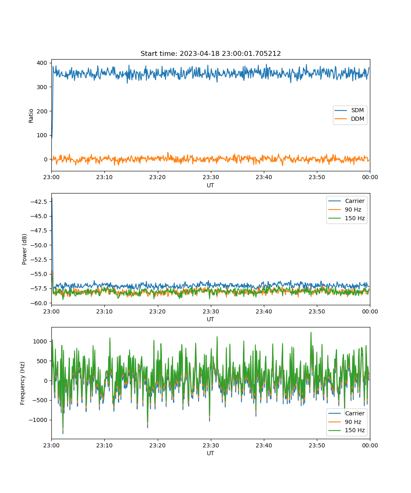411x493 pixels.
Task: Click the 23:00 tick under the Ratio plot
Action: coord(51,177)
